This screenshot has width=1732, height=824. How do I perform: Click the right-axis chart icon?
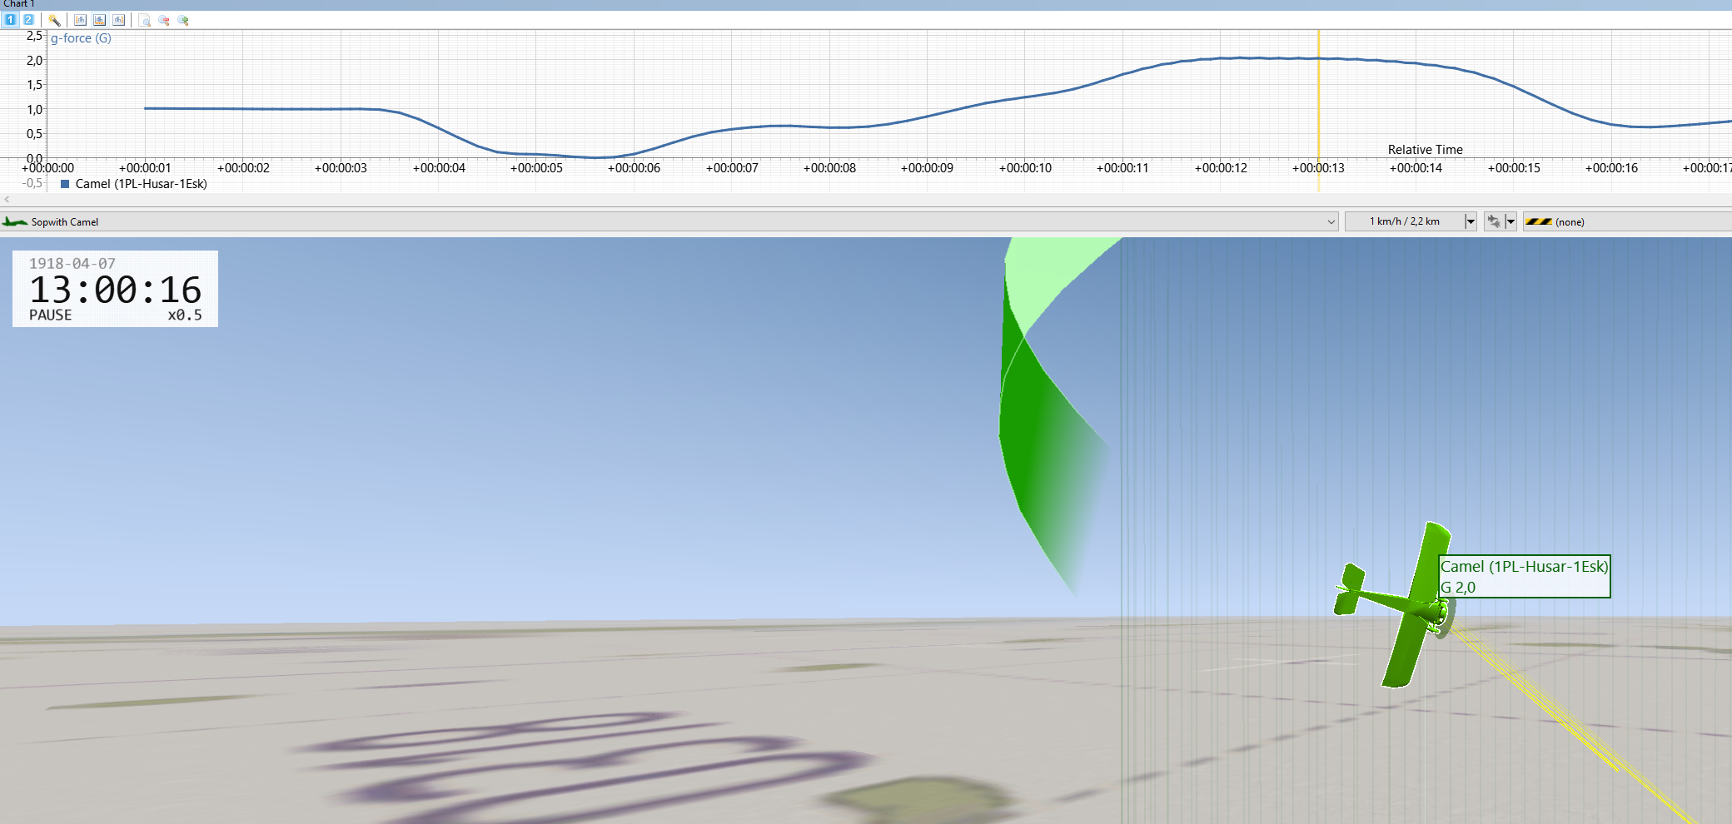(x=119, y=20)
